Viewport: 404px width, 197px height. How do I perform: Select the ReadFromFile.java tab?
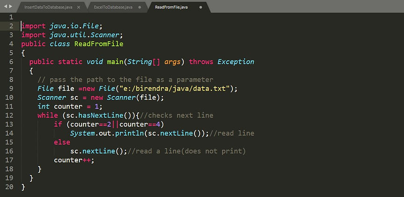(171, 7)
